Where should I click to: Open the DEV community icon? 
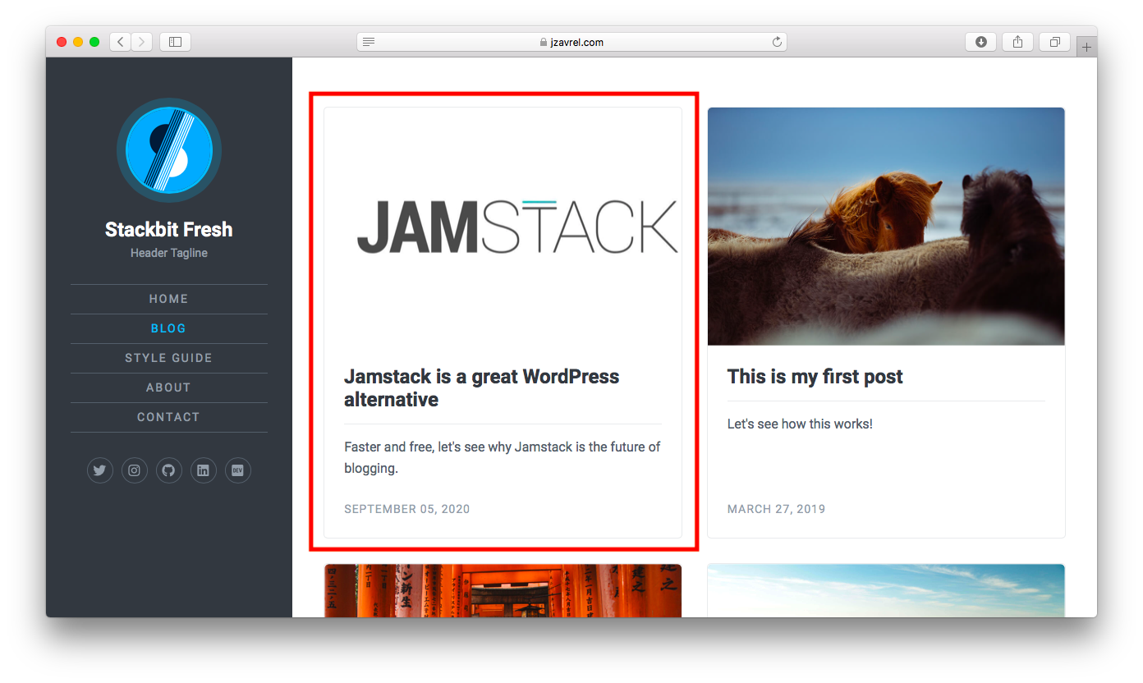[238, 470]
